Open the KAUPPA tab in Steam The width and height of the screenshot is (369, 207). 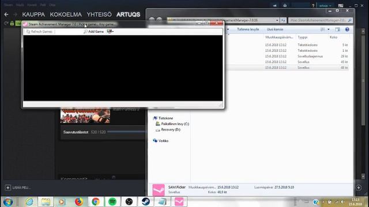33,14
